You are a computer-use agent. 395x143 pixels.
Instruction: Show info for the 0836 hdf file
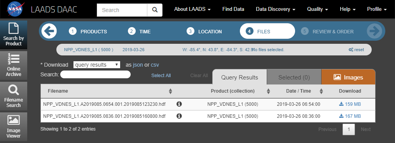coord(179,116)
